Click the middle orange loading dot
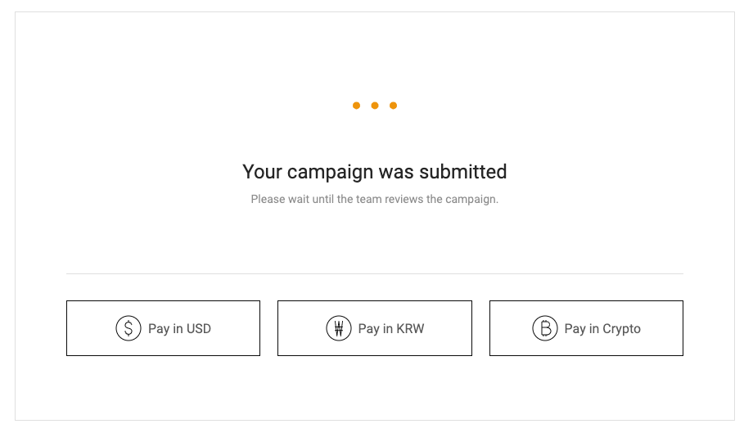Screen dimensions: 753x433 pos(375,106)
